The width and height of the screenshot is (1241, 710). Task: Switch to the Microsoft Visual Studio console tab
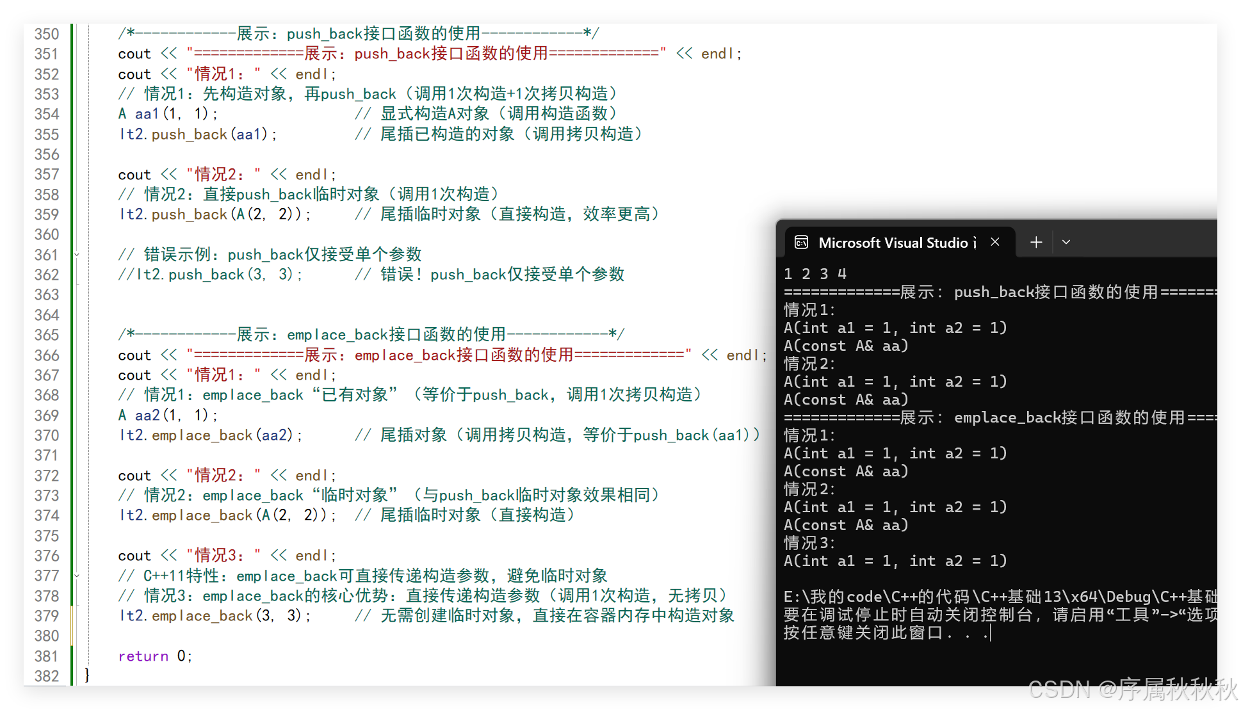point(896,243)
